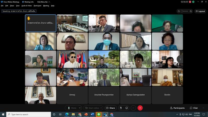Screen dimensions: 208x117
Task: Click the network tray icon
Action: (184, 114)
